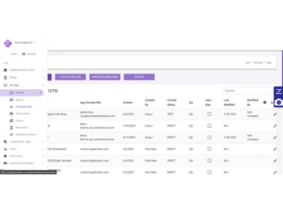Expand the Customizer chevron
Viewport: 283px width, 212px height.
pyautogui.click(x=43, y=156)
